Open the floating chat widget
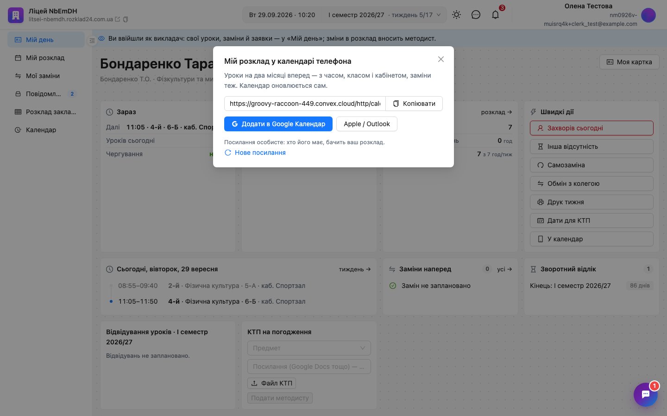The width and height of the screenshot is (667, 416). click(x=646, y=394)
